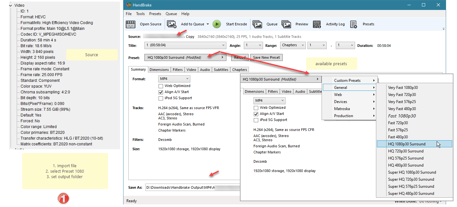Image resolution: width=457 pixels, height=207 pixels.
Task: Toggle iPod 5G Support in inset panel
Action: (x=256, y=120)
